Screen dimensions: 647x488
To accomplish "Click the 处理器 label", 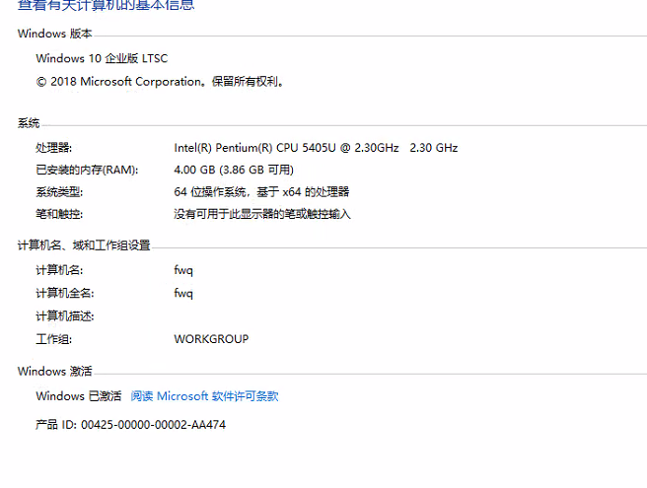I will (53, 148).
